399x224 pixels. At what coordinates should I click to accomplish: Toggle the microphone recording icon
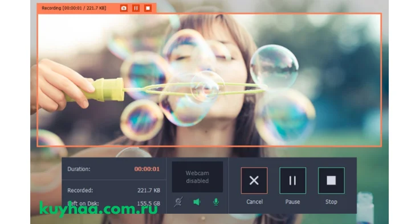coord(216,202)
